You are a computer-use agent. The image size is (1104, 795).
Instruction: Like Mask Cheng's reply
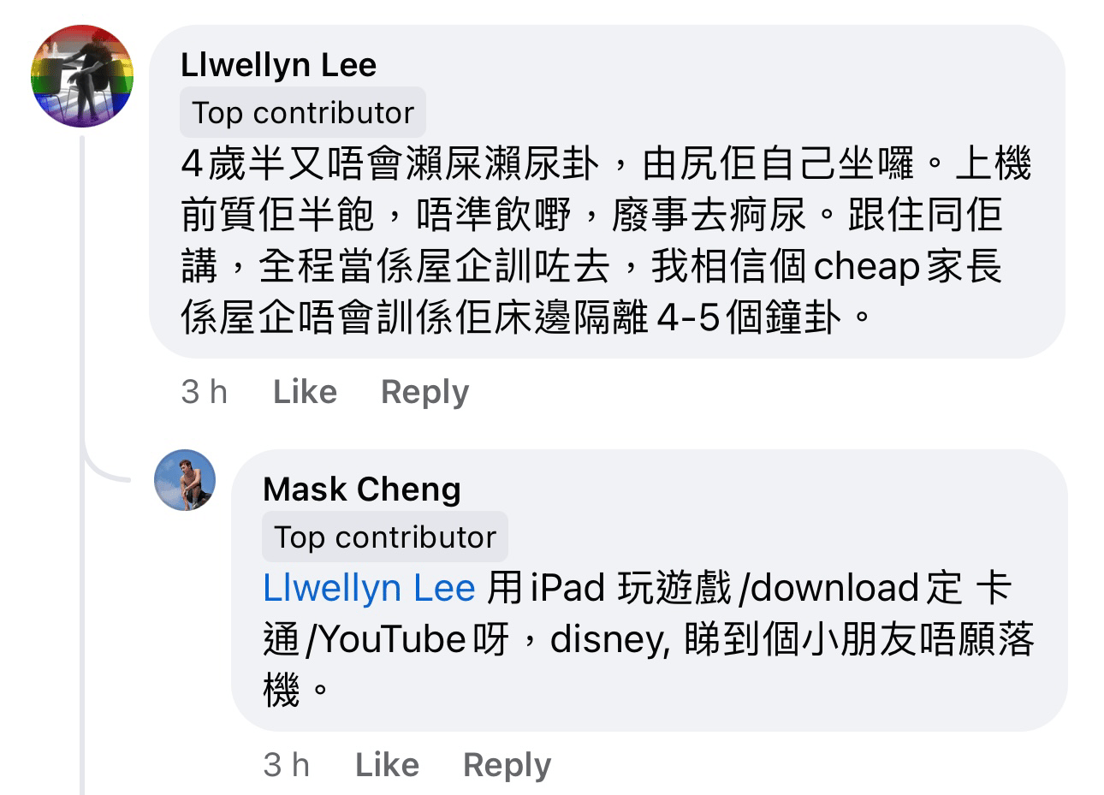(387, 765)
